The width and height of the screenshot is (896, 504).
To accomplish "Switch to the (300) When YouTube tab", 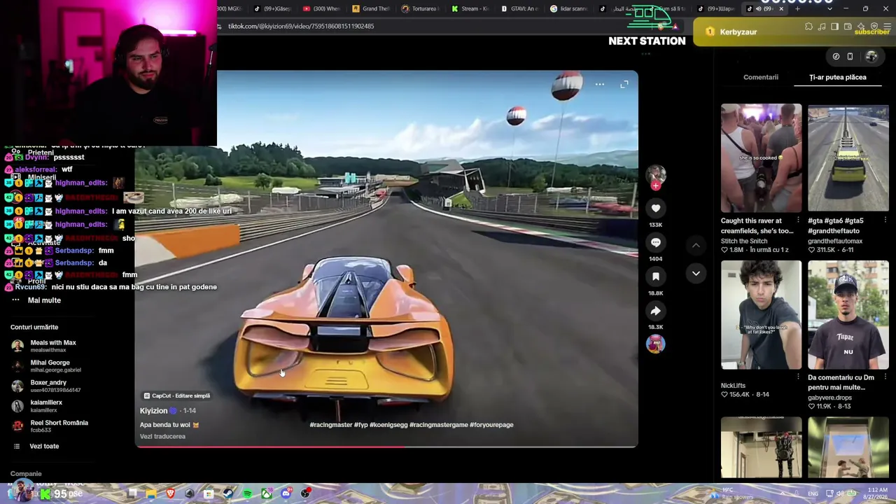I will tap(321, 9).
